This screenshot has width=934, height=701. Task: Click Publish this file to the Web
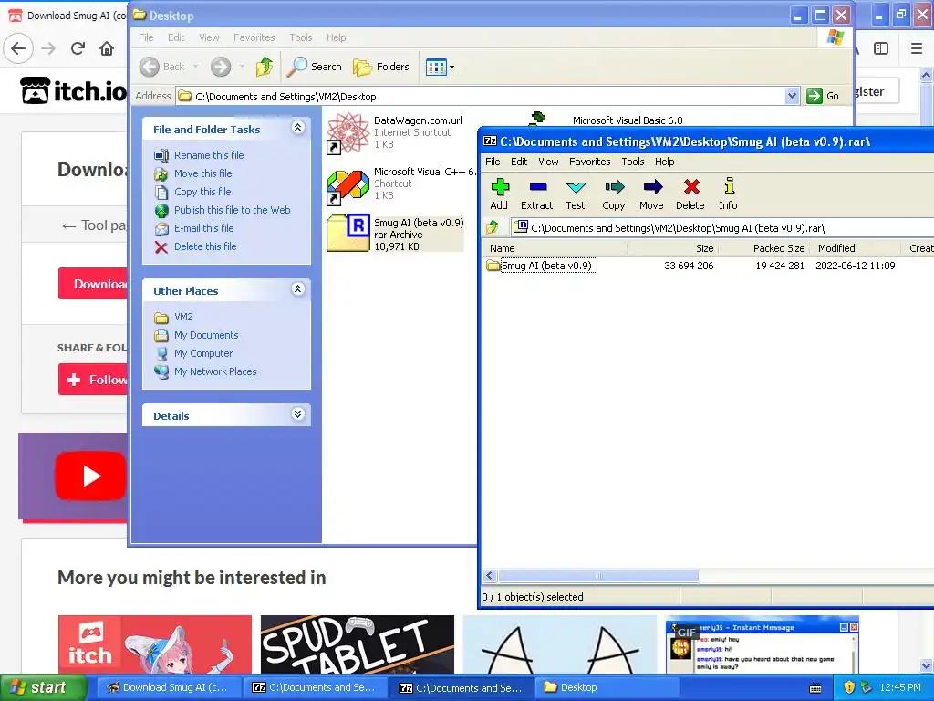click(233, 210)
